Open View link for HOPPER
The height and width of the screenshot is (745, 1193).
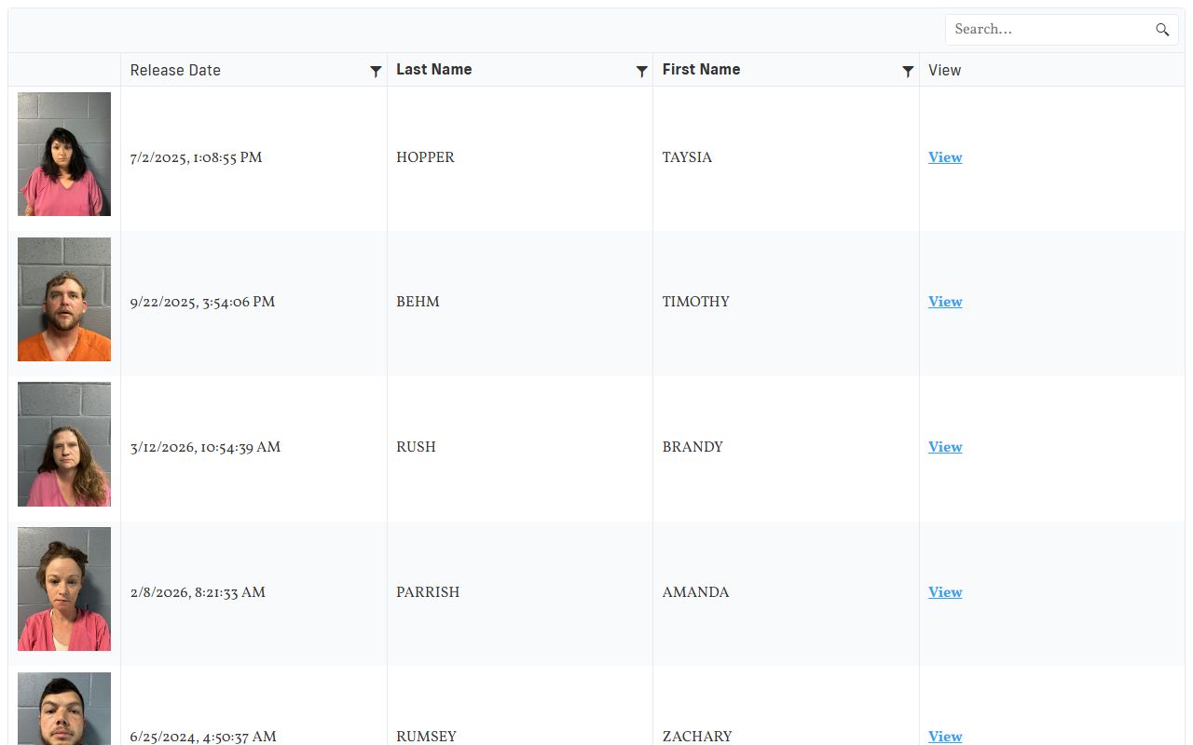point(945,157)
